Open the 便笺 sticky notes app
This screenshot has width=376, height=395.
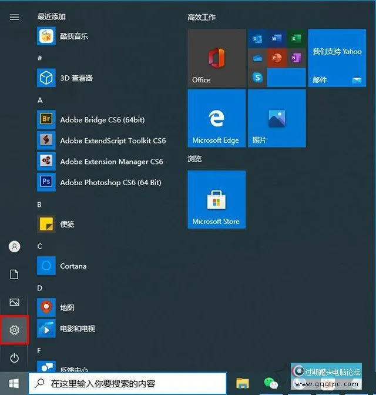(x=56, y=224)
